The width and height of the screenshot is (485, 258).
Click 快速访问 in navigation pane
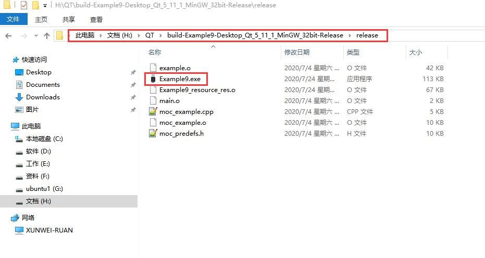34,60
